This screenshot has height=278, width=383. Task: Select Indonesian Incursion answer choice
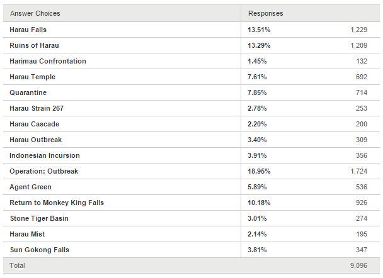45,155
